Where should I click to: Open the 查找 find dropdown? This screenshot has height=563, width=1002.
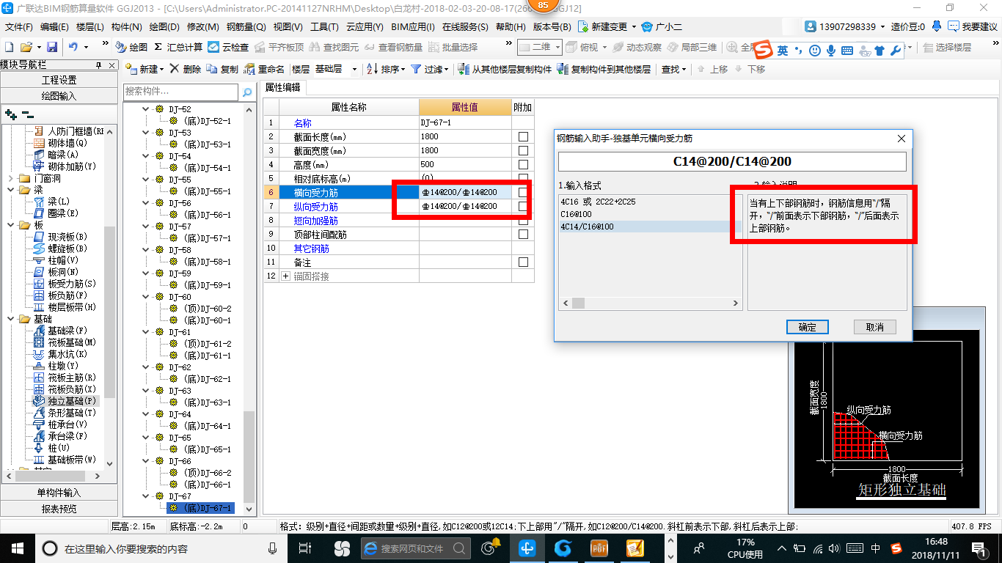[673, 69]
